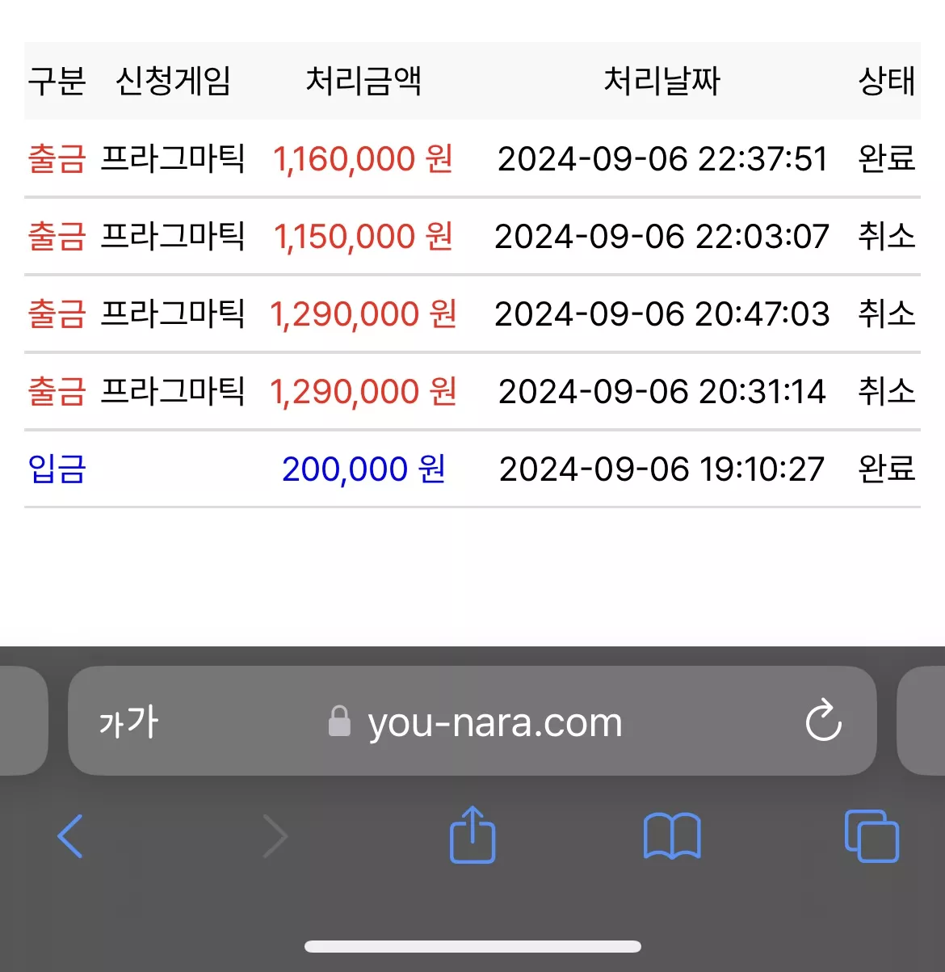Select the 신청게임 column header

coord(173,81)
